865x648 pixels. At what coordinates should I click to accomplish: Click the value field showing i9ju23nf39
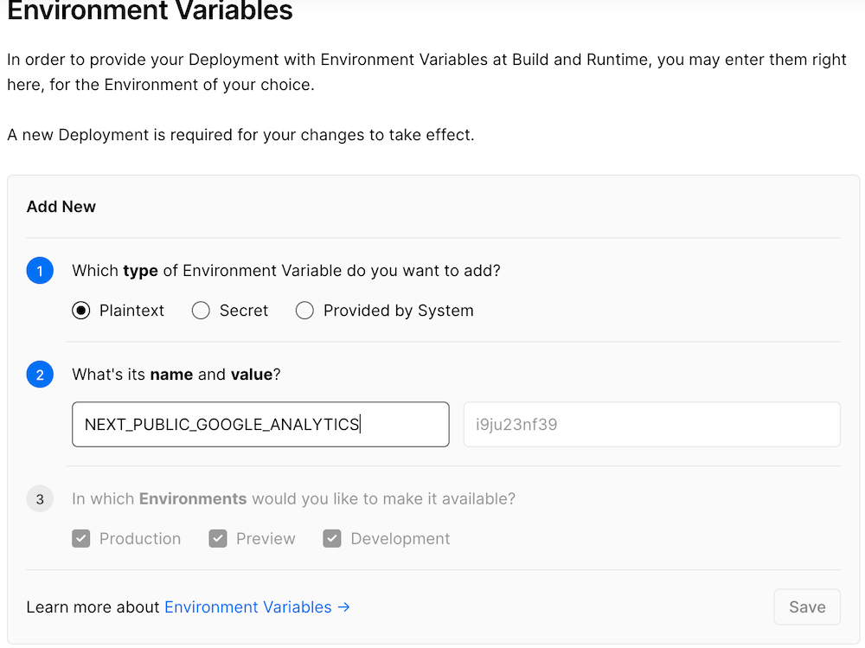pos(651,425)
